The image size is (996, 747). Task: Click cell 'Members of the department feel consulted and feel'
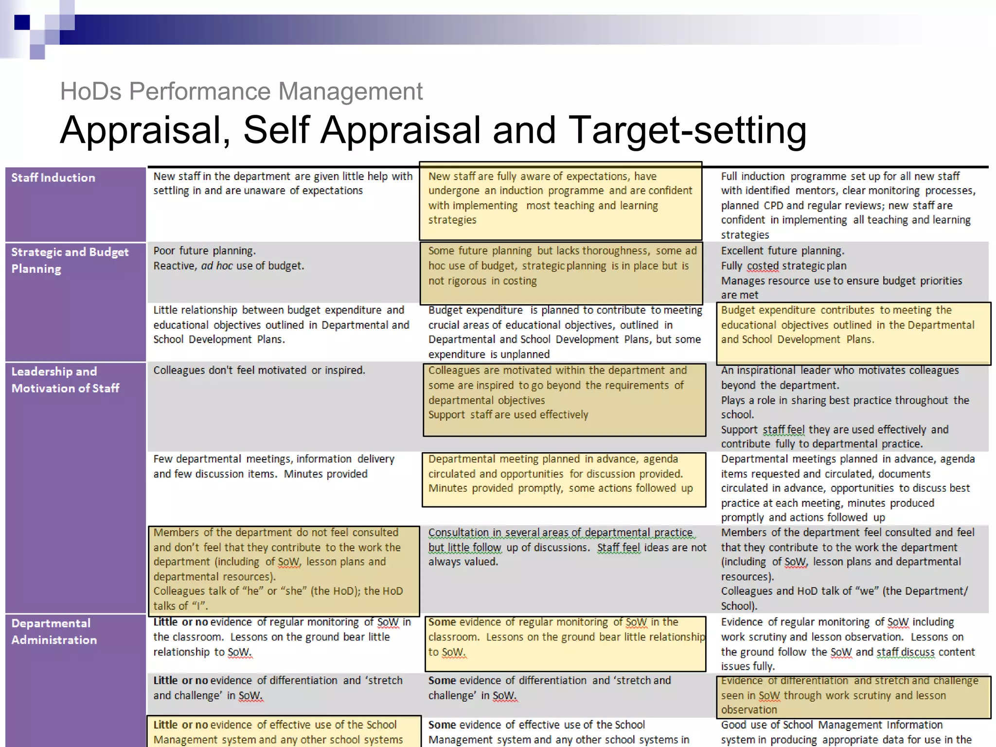click(x=852, y=569)
